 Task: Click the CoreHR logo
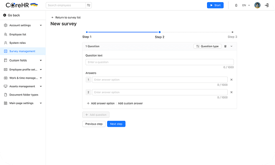22,5
